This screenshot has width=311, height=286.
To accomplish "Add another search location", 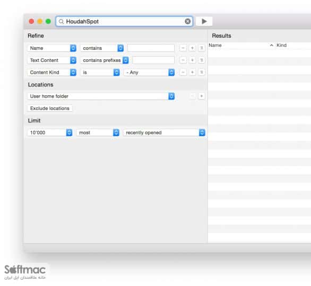I will point(201,96).
